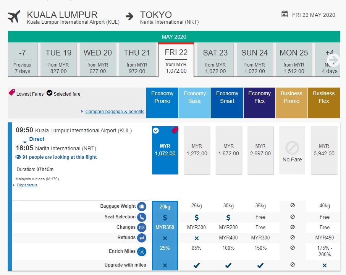Expand Flight details for MH70
Screen dimensions: 346x275
27,185
